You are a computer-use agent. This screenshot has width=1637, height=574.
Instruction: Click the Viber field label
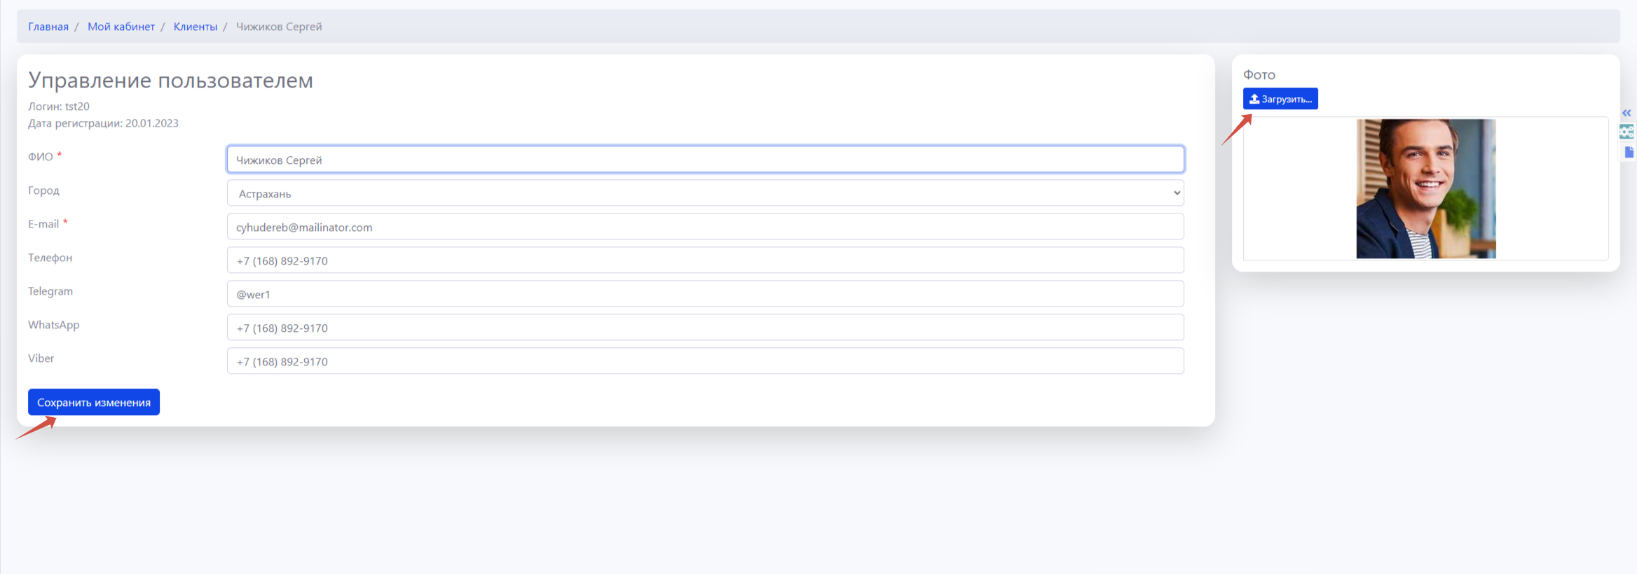(41, 358)
